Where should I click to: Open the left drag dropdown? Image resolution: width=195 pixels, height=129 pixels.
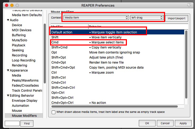tap(147, 17)
